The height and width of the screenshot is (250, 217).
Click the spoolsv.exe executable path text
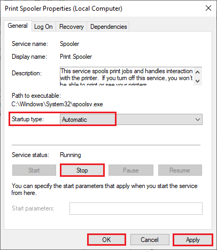pyautogui.click(x=57, y=104)
